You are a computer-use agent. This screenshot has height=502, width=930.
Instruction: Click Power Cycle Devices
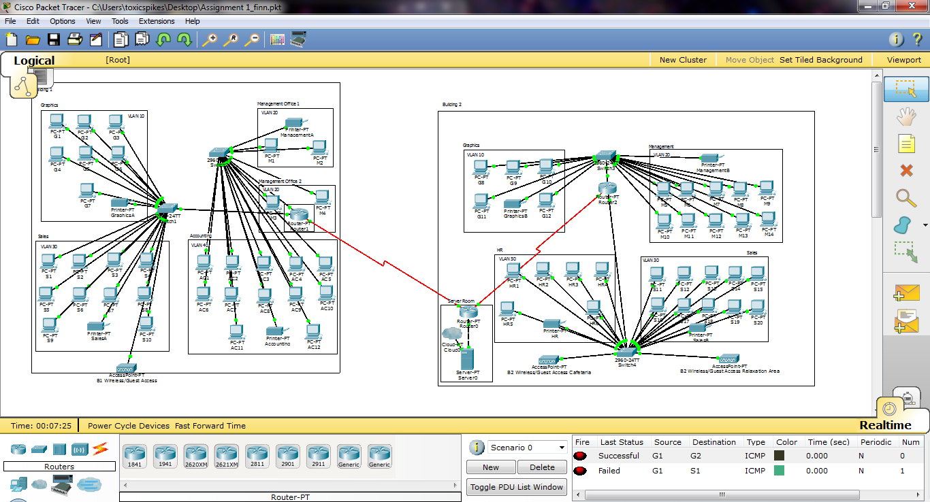[129, 426]
